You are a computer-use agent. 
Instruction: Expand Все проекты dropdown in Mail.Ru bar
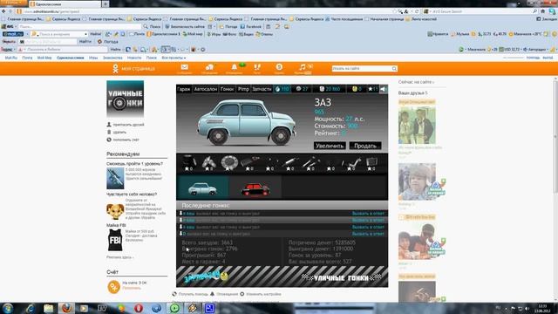(x=174, y=58)
